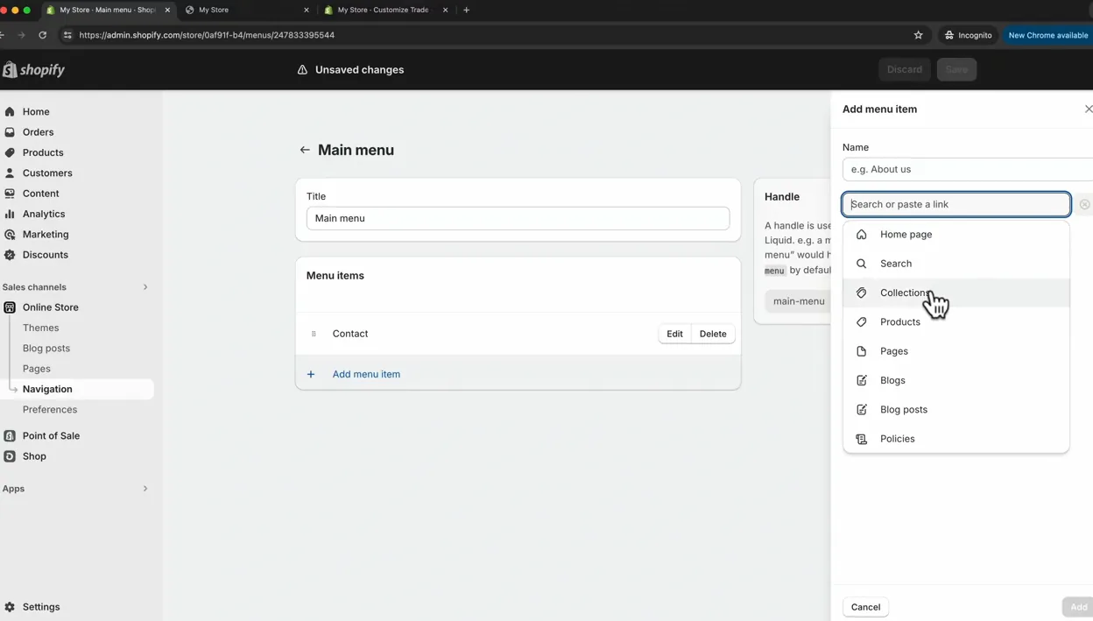Click the Shop app icon
The height and width of the screenshot is (621, 1093).
coord(10,456)
